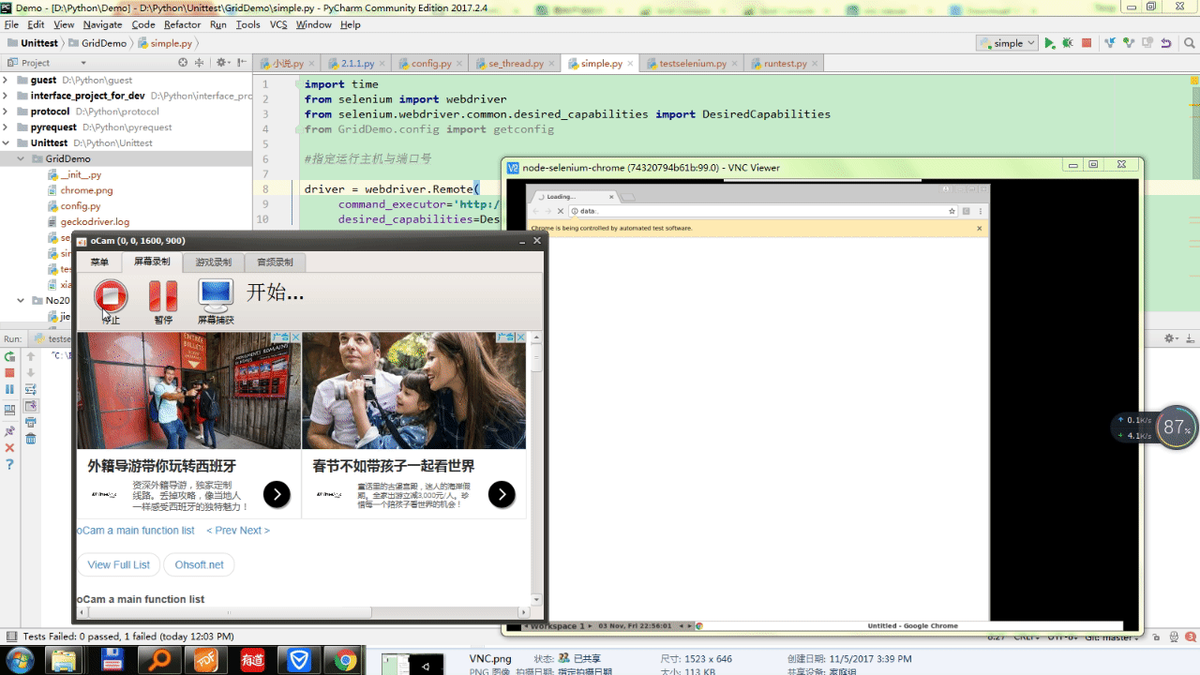Viewport: 1200px width, 675px height.
Task: Update project from VCS icon
Action: pos(1110,43)
